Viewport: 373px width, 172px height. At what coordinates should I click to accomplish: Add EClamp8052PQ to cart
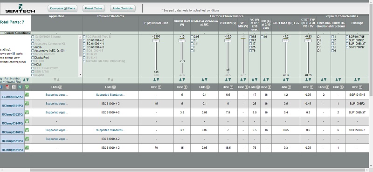click(27, 95)
